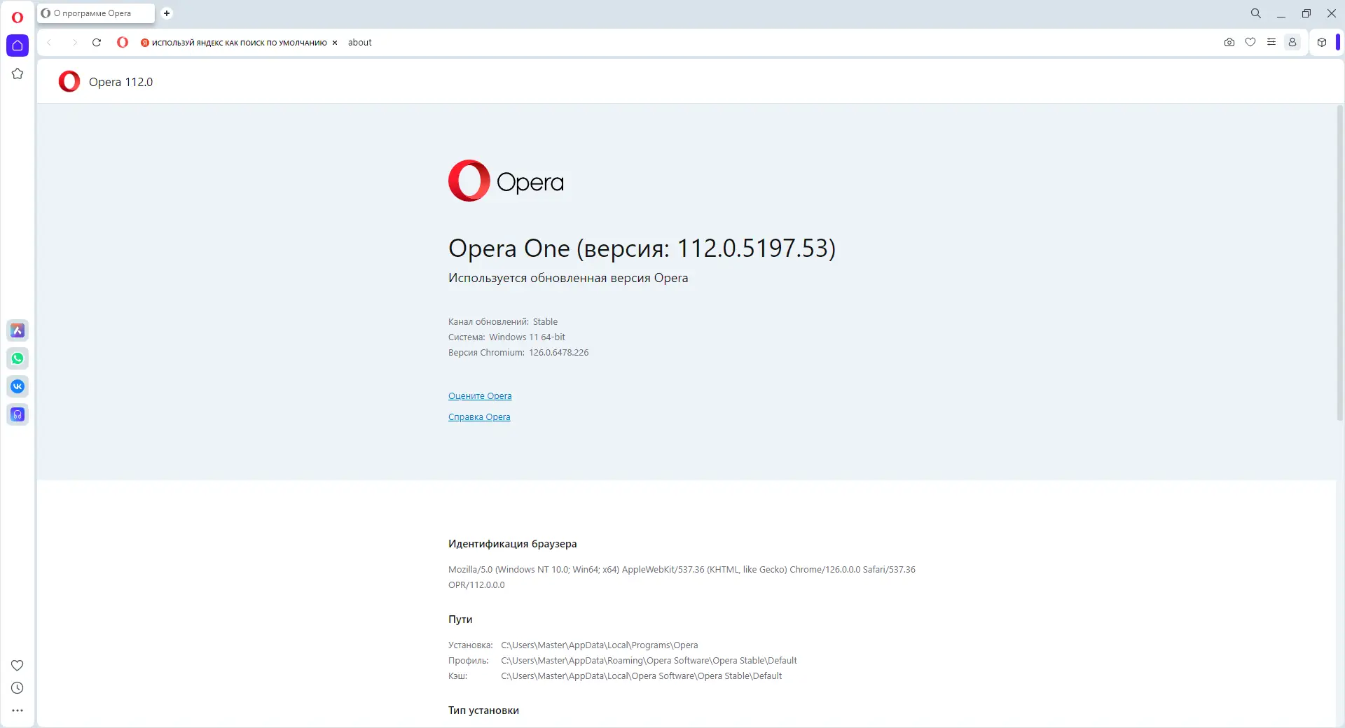Open the profile account icon

click(x=1292, y=43)
